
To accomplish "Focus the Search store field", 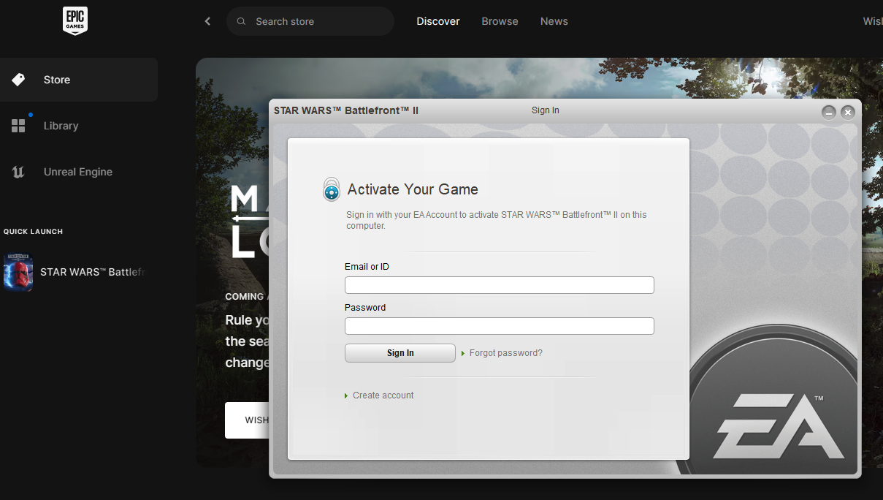I will (310, 22).
